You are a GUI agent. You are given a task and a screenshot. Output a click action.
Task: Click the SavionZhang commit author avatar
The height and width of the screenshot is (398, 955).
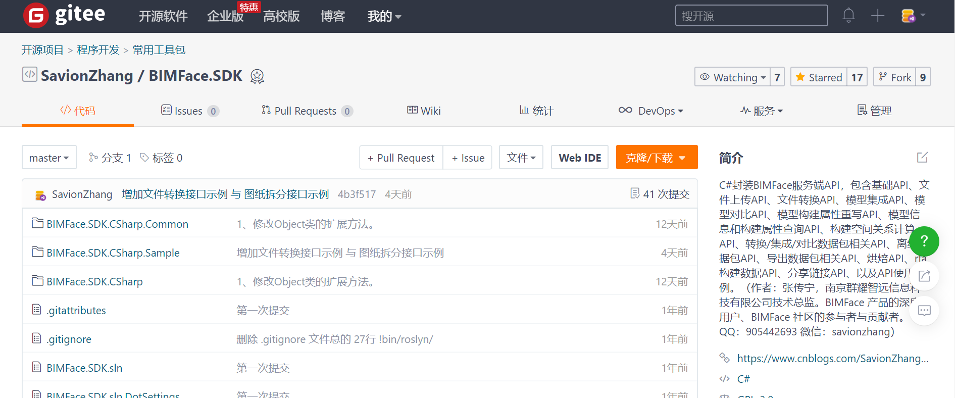40,195
